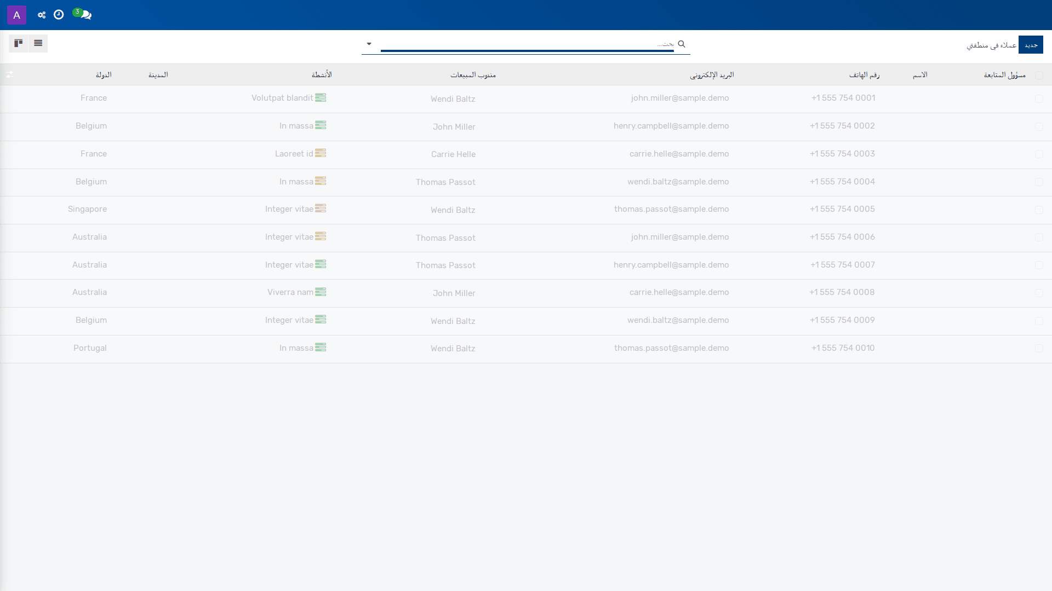Click the France cell in the 0001 row

point(94,98)
